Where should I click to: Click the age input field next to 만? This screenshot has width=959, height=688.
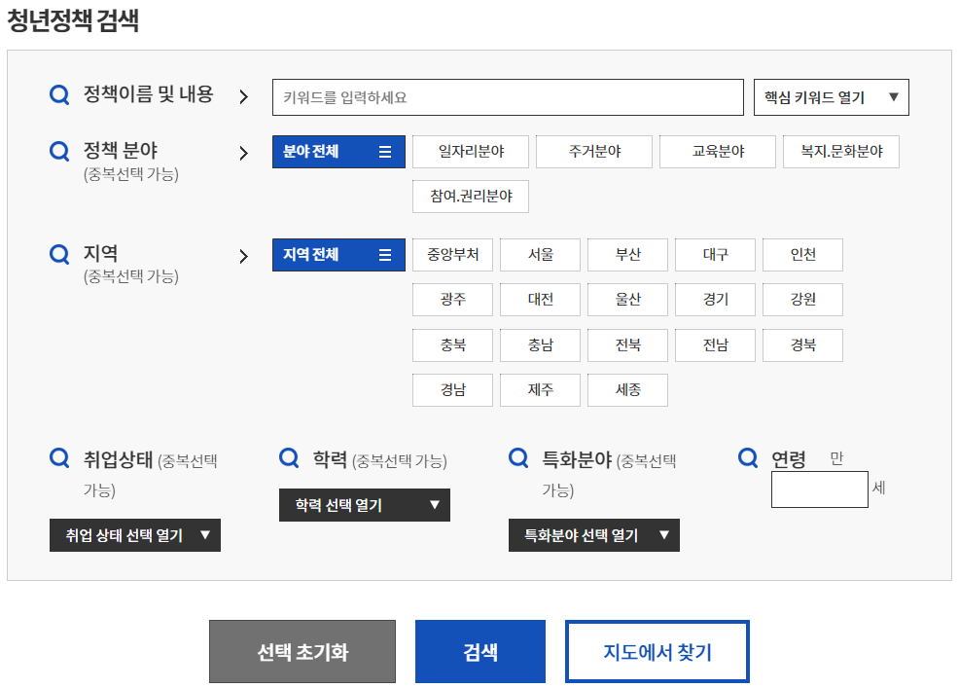click(x=819, y=489)
